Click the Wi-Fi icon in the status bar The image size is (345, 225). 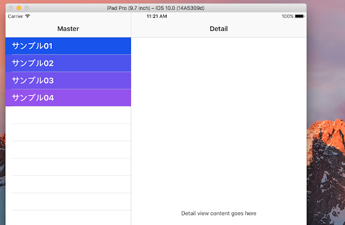pyautogui.click(x=27, y=16)
